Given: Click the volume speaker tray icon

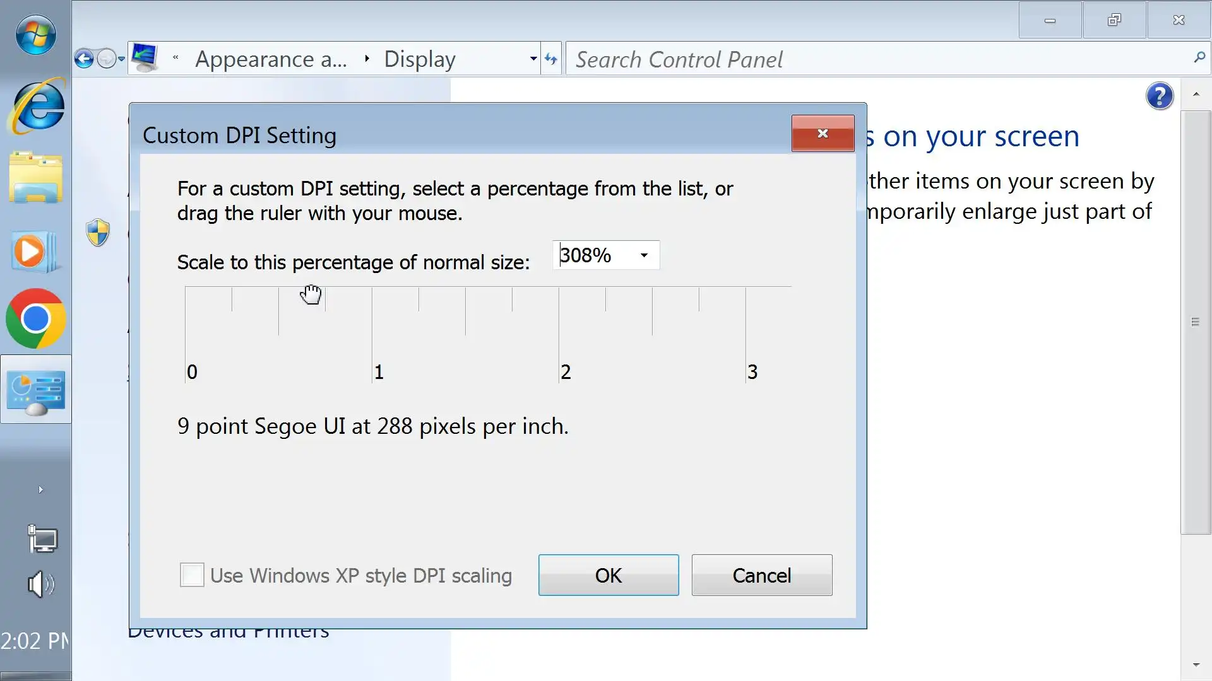Looking at the screenshot, I should 40,585.
